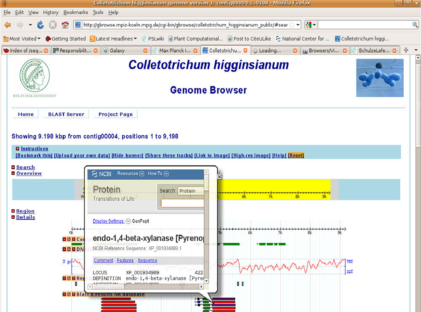Click the [Upload your own data] link
421x312 pixels.
pos(82,155)
